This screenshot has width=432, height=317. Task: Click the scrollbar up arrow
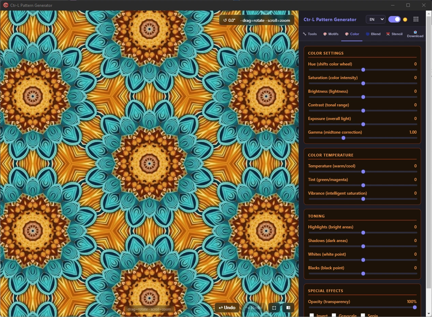(429, 13)
